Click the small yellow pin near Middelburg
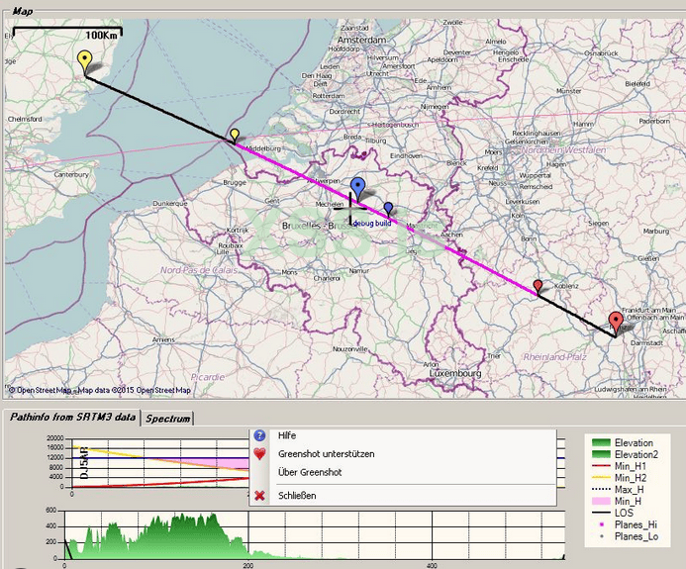This screenshot has height=569, width=686. (235, 136)
